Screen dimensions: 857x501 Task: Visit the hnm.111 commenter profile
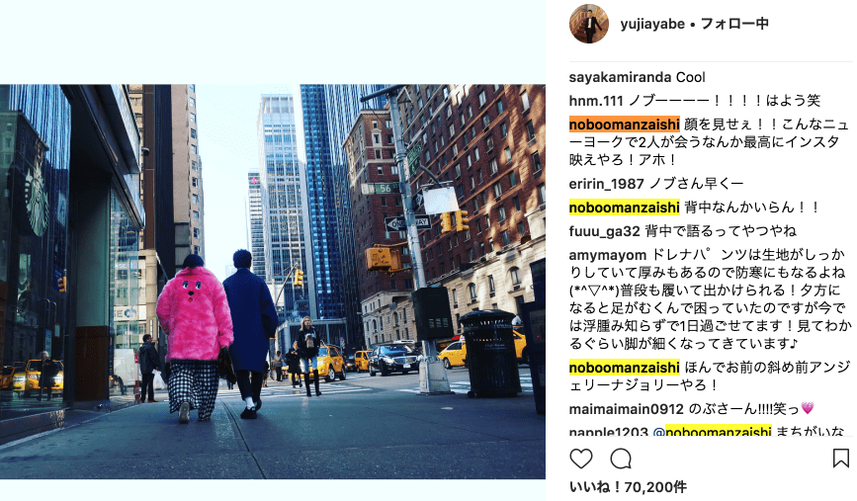(596, 101)
